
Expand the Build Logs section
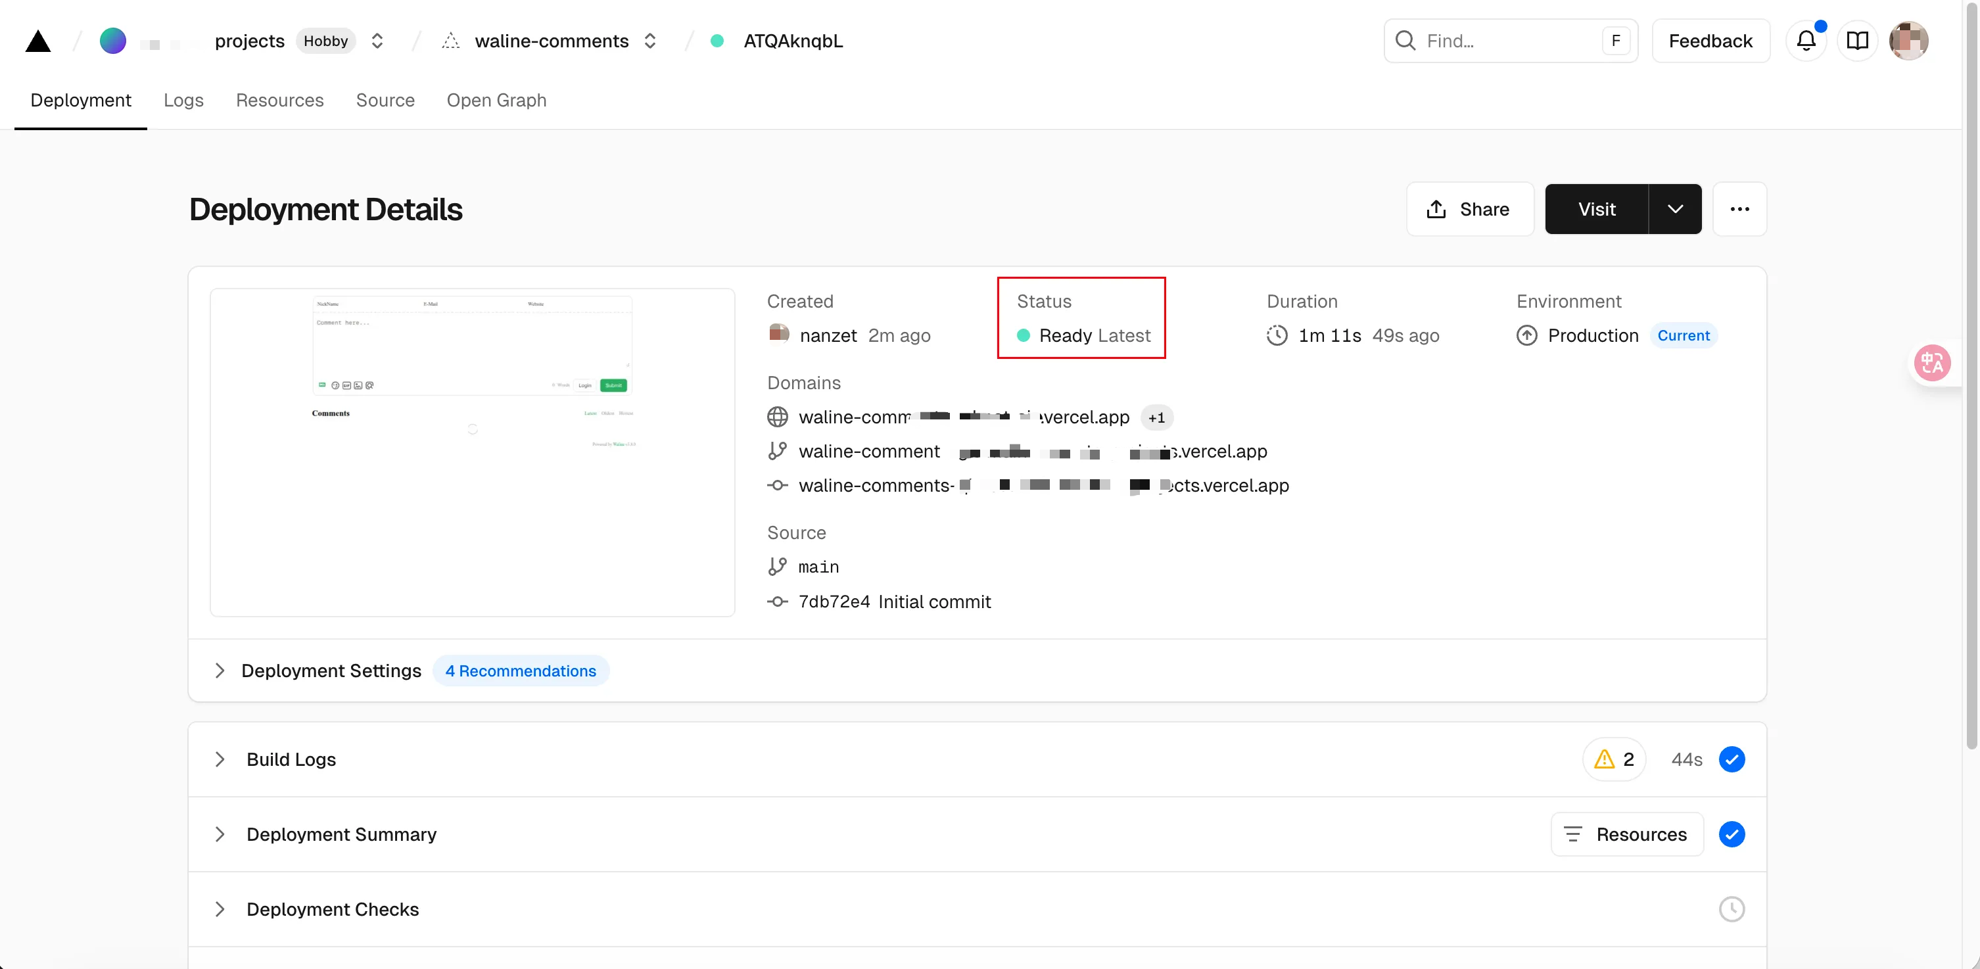point(220,759)
